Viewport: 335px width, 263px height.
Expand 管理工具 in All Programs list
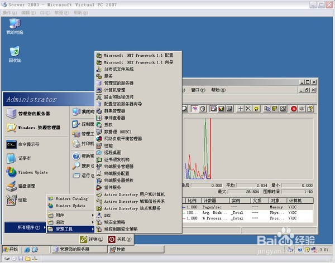point(71,229)
